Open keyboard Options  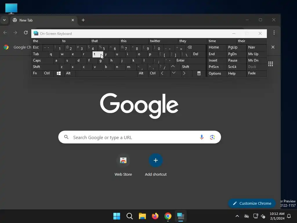coord(217,73)
